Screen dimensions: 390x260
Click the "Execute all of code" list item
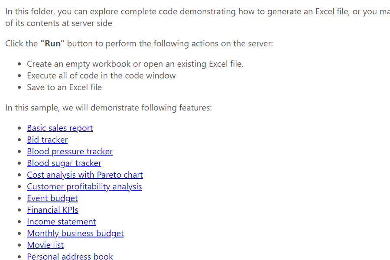101,76
